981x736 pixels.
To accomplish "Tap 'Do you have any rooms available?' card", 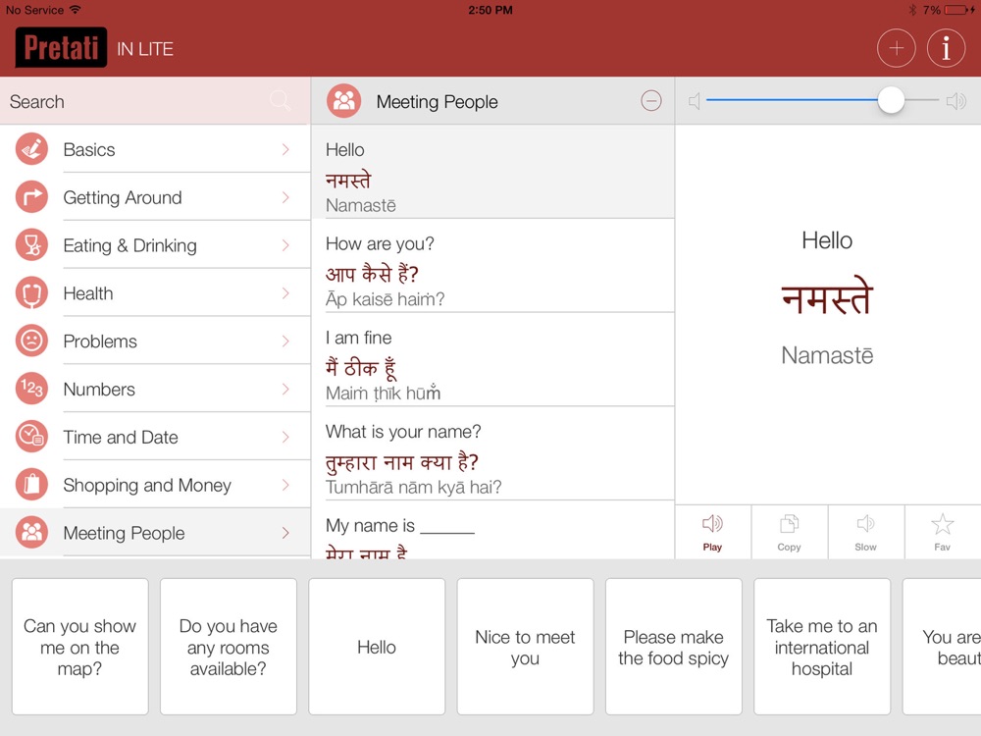I will tap(229, 647).
